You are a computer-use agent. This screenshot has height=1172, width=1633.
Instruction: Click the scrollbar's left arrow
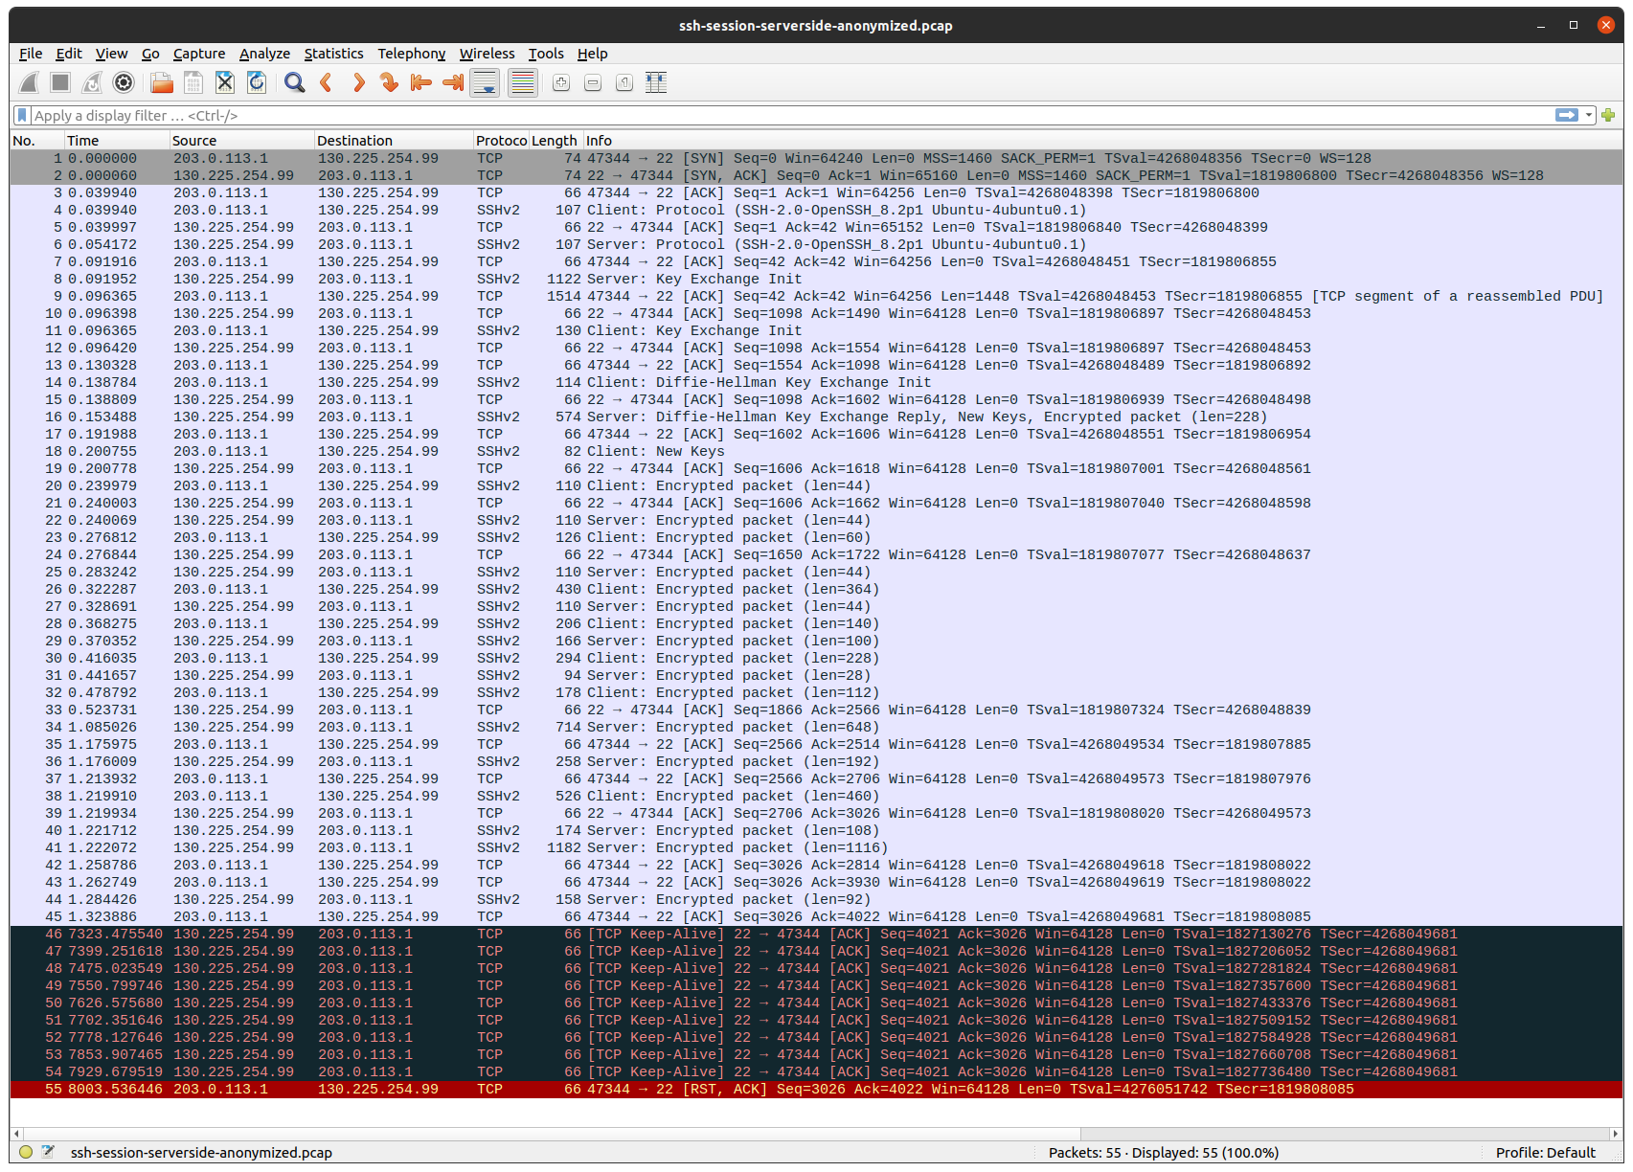click(15, 1133)
